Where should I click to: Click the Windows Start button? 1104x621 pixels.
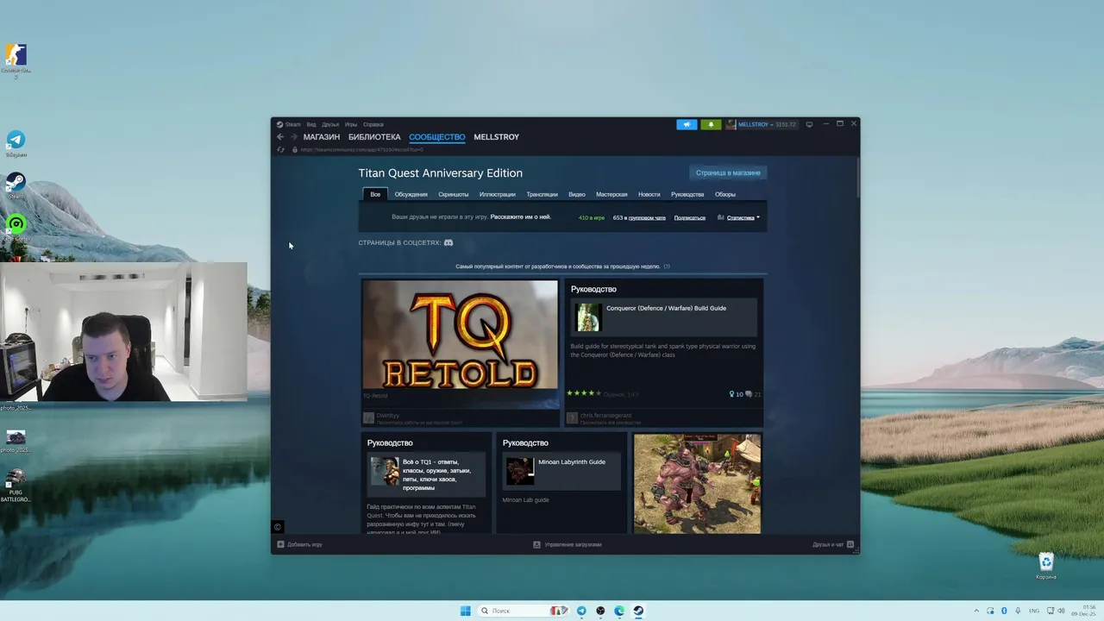coord(466,611)
